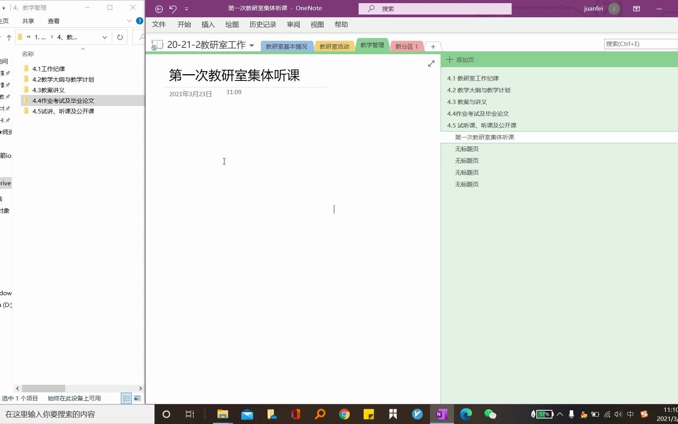
Task: Expand the ribbon with the chevron in Explorer
Action: (x=129, y=21)
